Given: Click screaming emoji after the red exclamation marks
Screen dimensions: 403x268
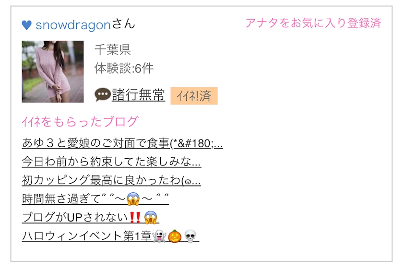Looking at the screenshot, I should point(151,217).
